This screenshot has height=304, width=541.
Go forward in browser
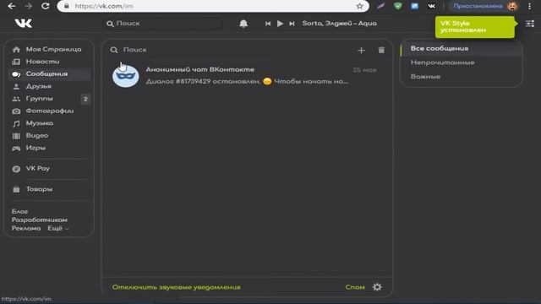[28, 6]
